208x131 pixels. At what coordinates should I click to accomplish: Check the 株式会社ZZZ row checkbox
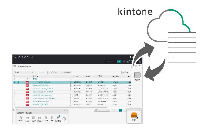[15, 105]
